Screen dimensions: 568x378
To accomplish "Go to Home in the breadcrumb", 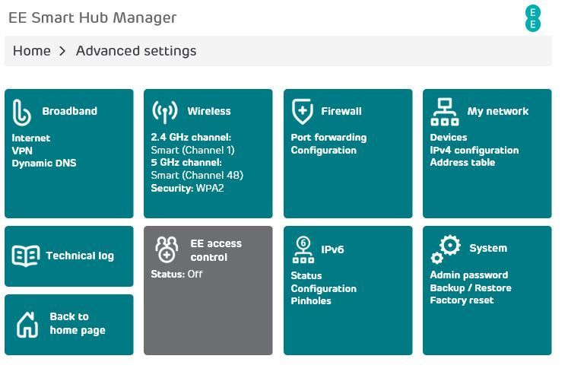I will tap(32, 51).
